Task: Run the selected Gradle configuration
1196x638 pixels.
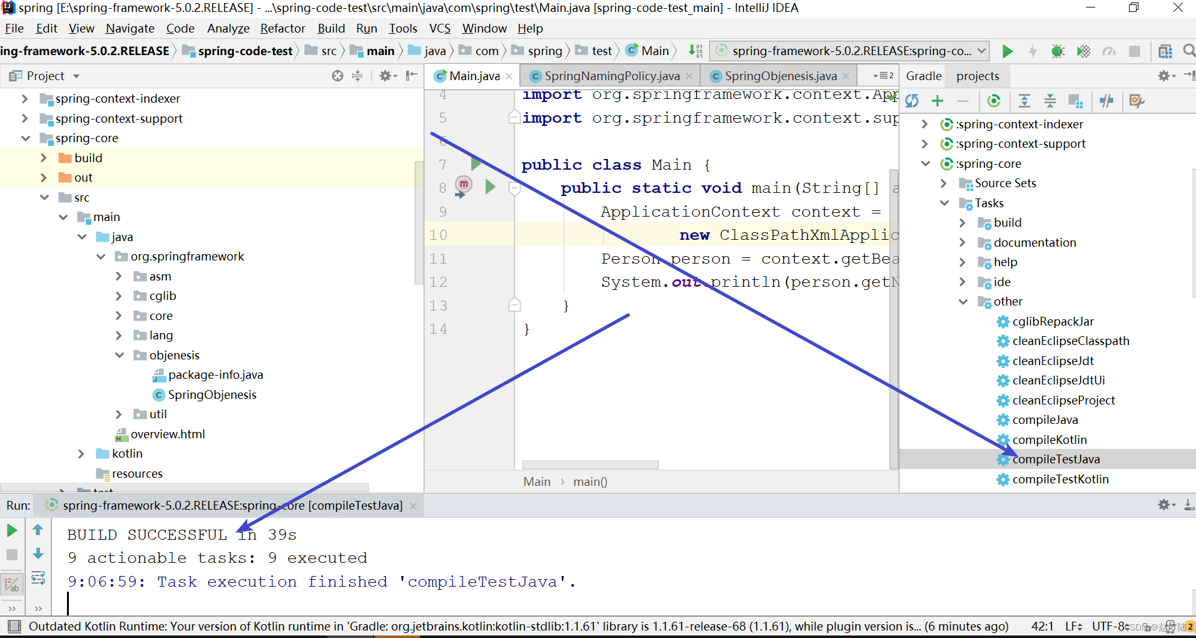Action: pos(1007,51)
